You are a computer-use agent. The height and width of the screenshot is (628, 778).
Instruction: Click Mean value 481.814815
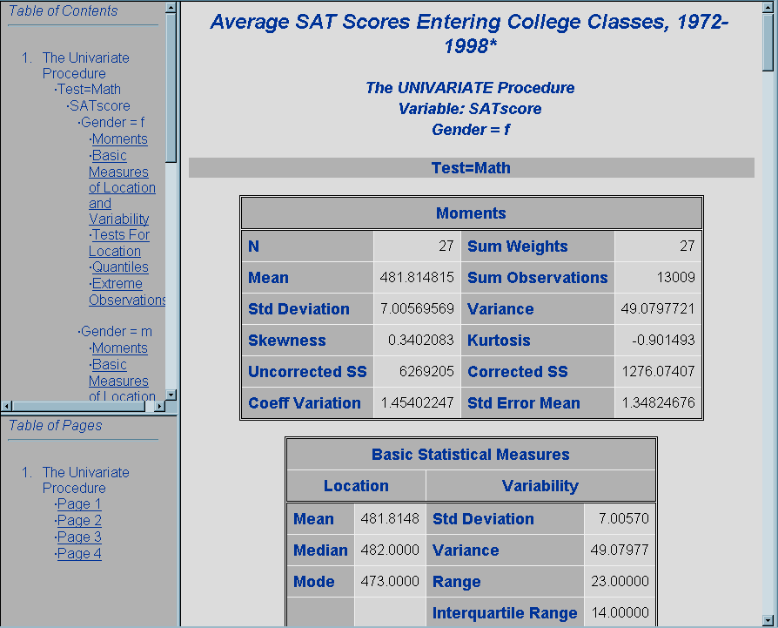click(417, 277)
